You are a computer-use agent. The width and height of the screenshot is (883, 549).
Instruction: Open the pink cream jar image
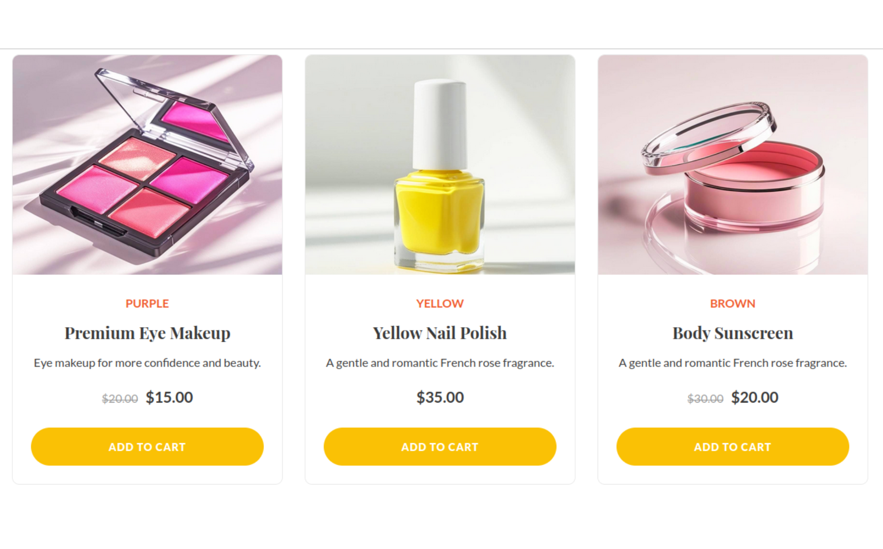733,165
